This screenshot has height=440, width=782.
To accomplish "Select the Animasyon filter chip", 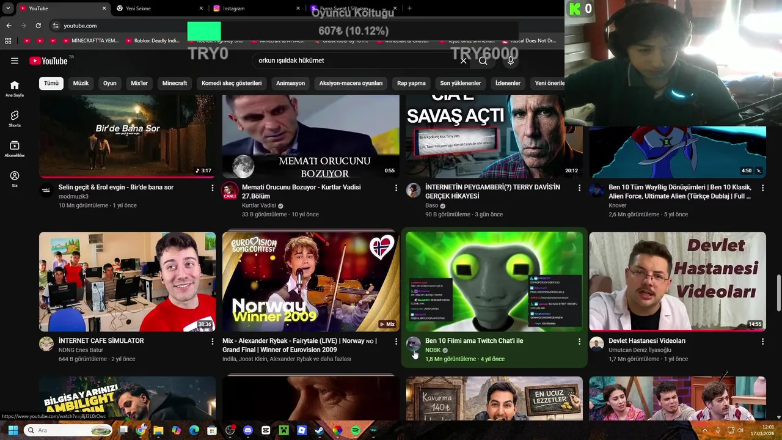I will coord(290,83).
